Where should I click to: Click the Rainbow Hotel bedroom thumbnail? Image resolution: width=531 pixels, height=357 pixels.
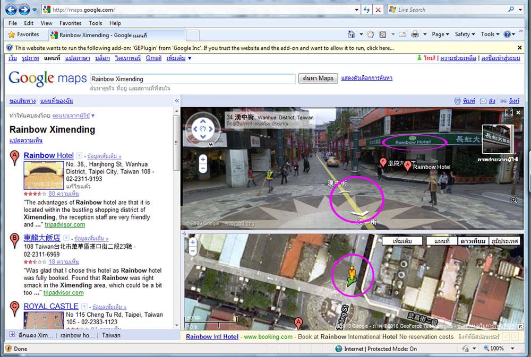pyautogui.click(x=44, y=175)
